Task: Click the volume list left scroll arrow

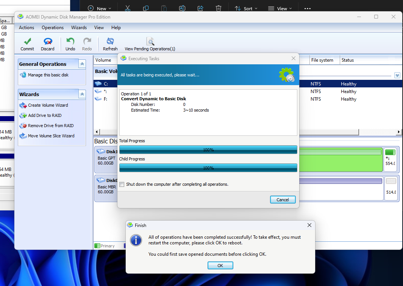Action: [x=97, y=132]
